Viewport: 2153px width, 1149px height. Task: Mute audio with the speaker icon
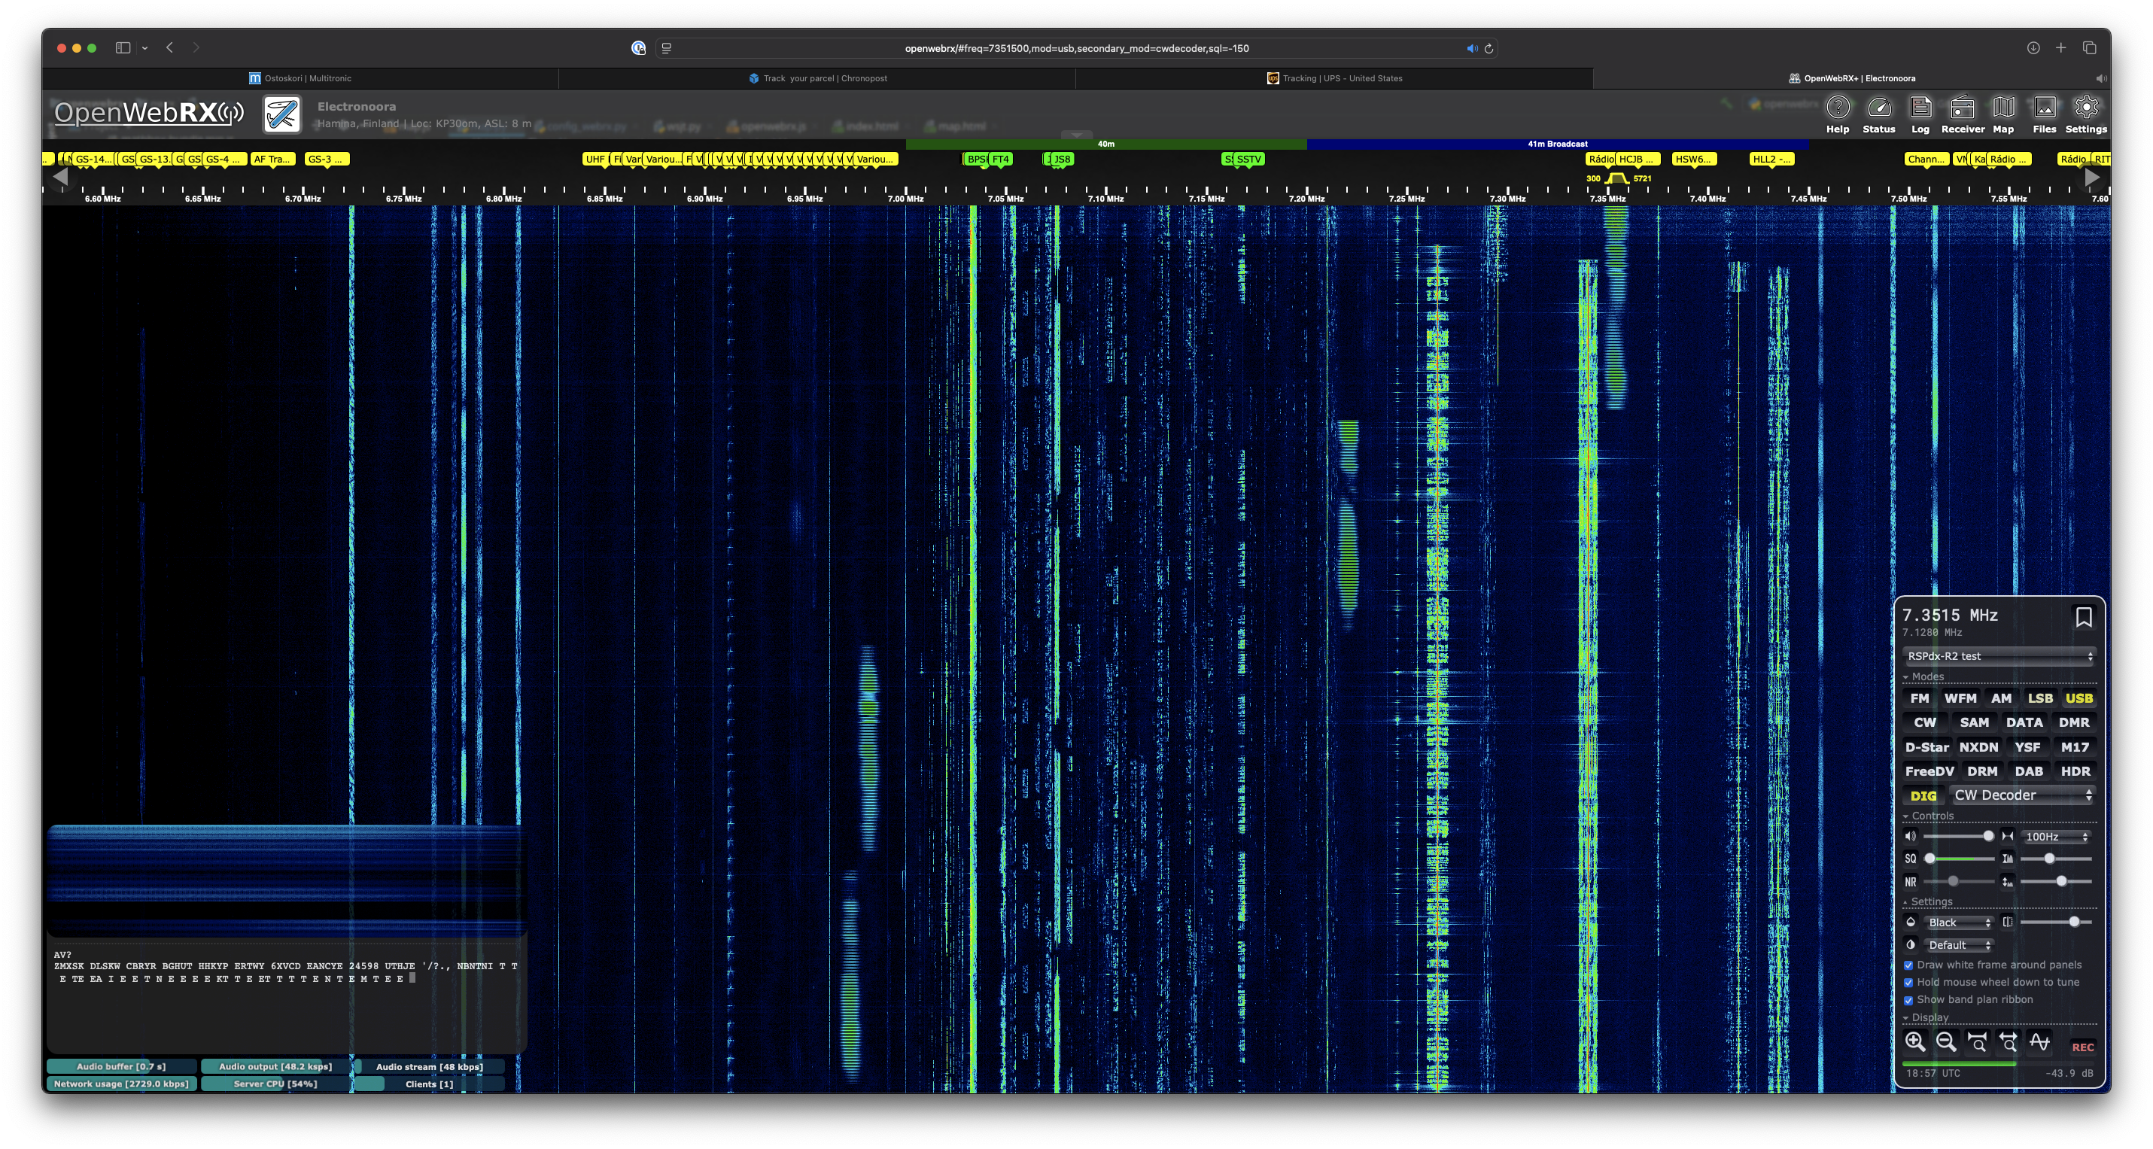click(x=1910, y=837)
